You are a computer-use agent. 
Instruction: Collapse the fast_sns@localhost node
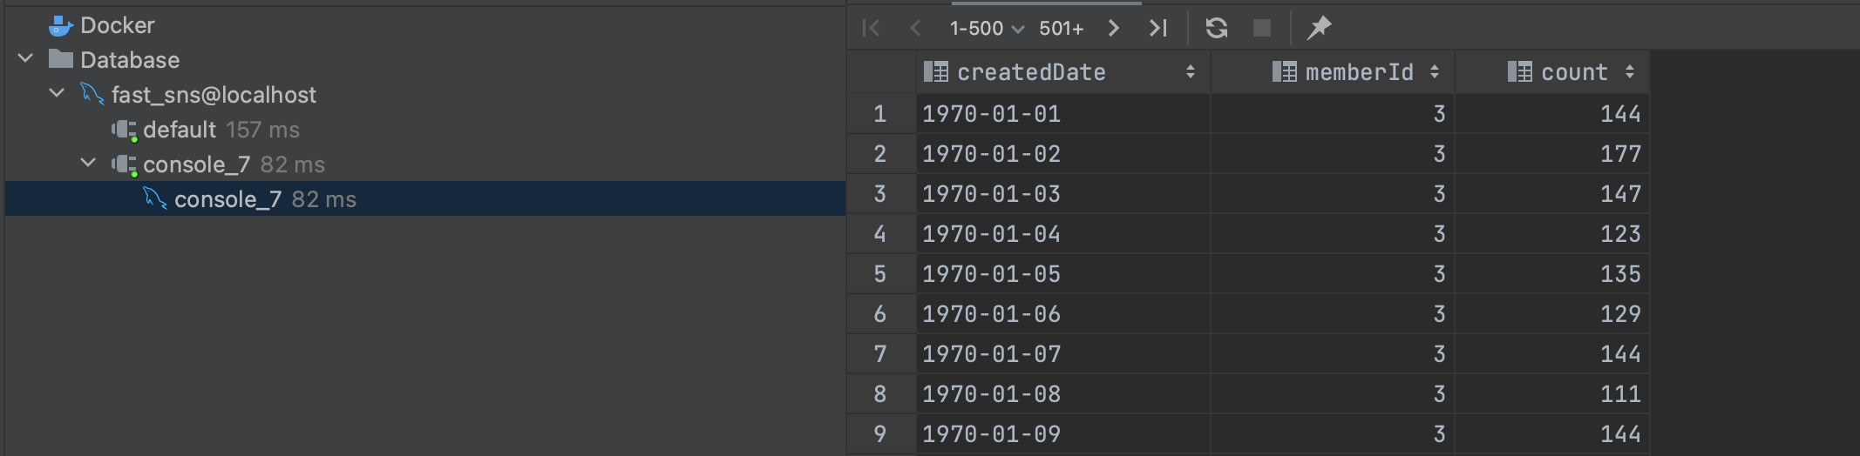click(x=57, y=92)
